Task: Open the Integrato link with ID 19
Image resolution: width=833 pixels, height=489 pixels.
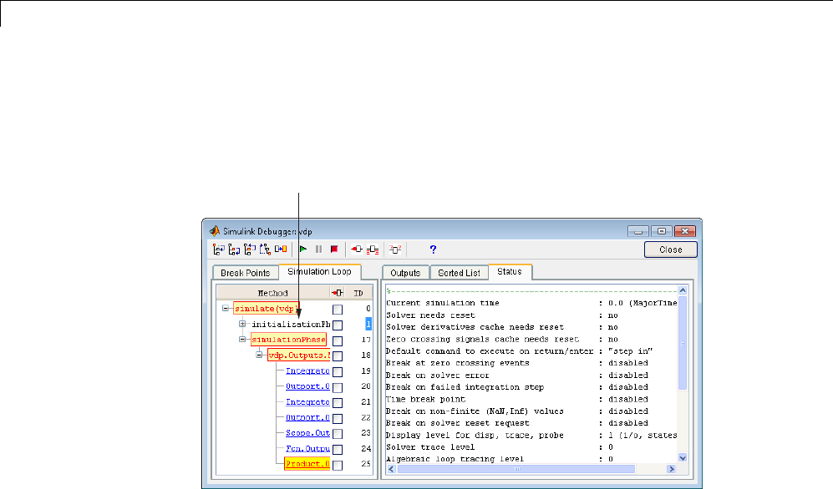Action: [x=307, y=371]
